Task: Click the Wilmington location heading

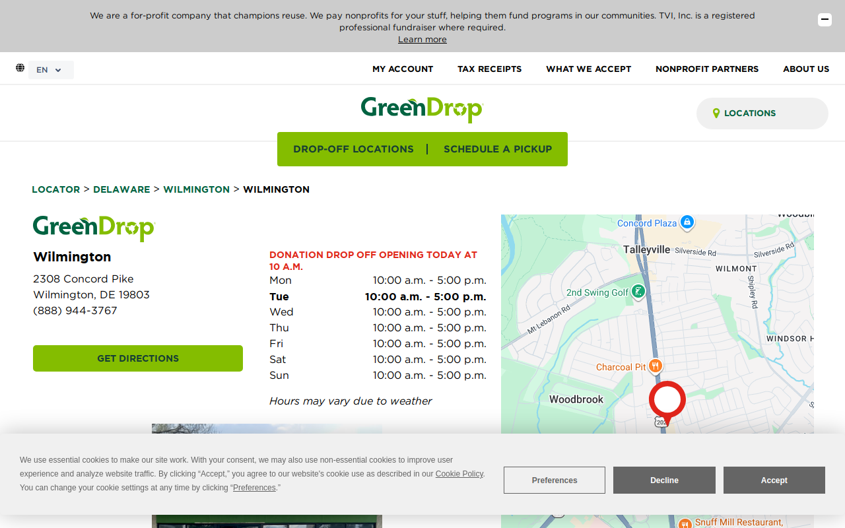Action: point(72,257)
